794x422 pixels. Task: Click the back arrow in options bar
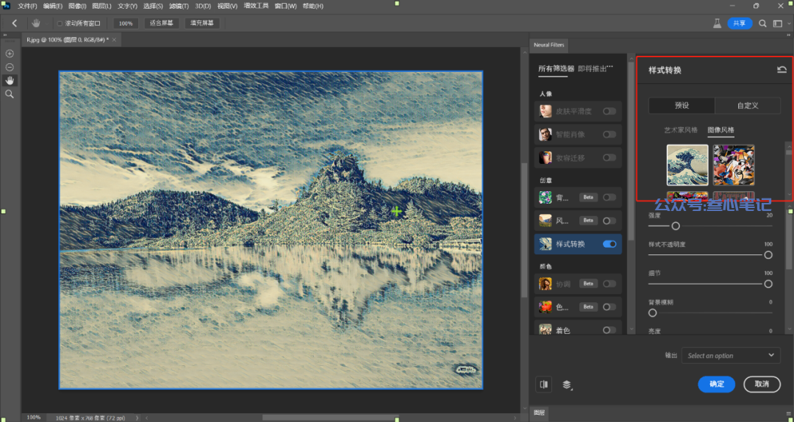(x=15, y=24)
